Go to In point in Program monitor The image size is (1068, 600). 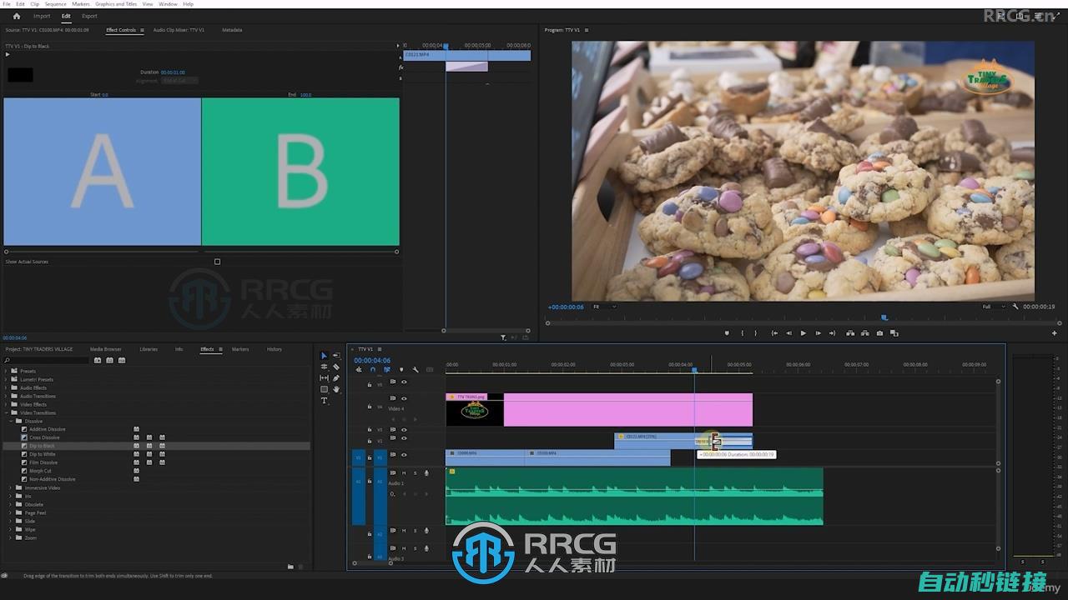[774, 333]
